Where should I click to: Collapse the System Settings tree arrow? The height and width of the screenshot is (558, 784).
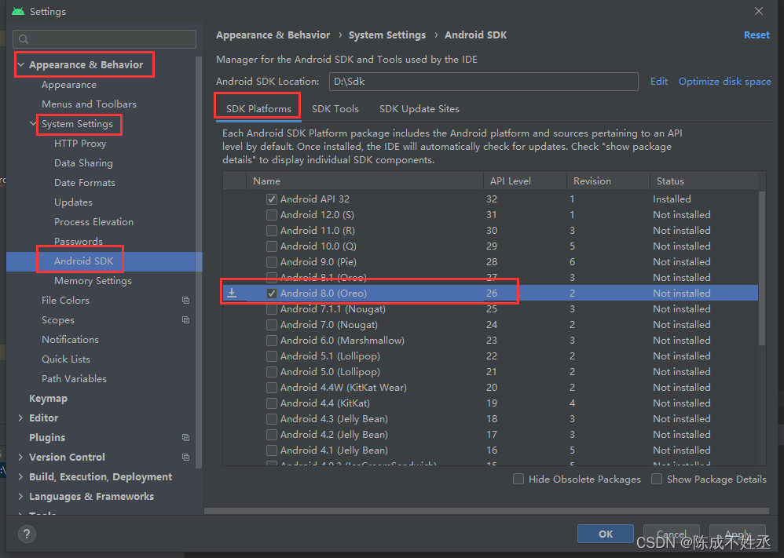tap(34, 123)
